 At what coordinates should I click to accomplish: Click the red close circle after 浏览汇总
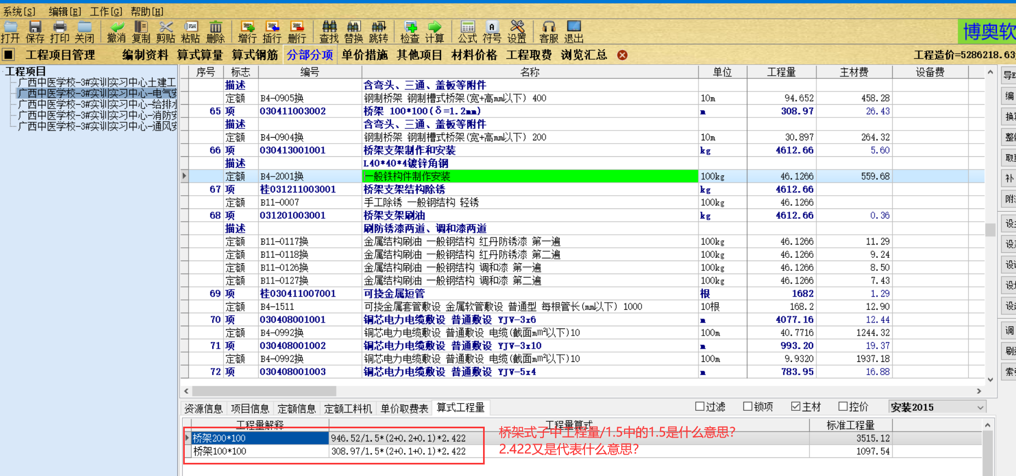pyautogui.click(x=622, y=55)
